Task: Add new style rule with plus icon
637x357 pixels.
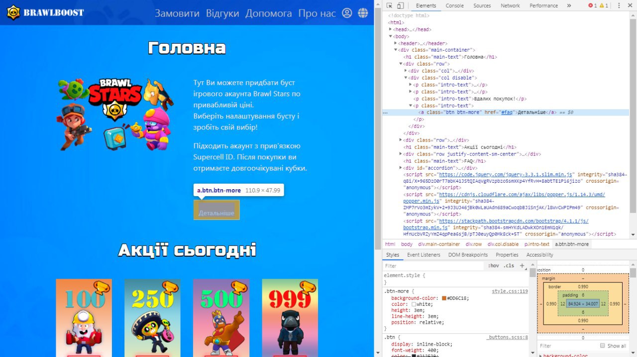Action: 522,266
